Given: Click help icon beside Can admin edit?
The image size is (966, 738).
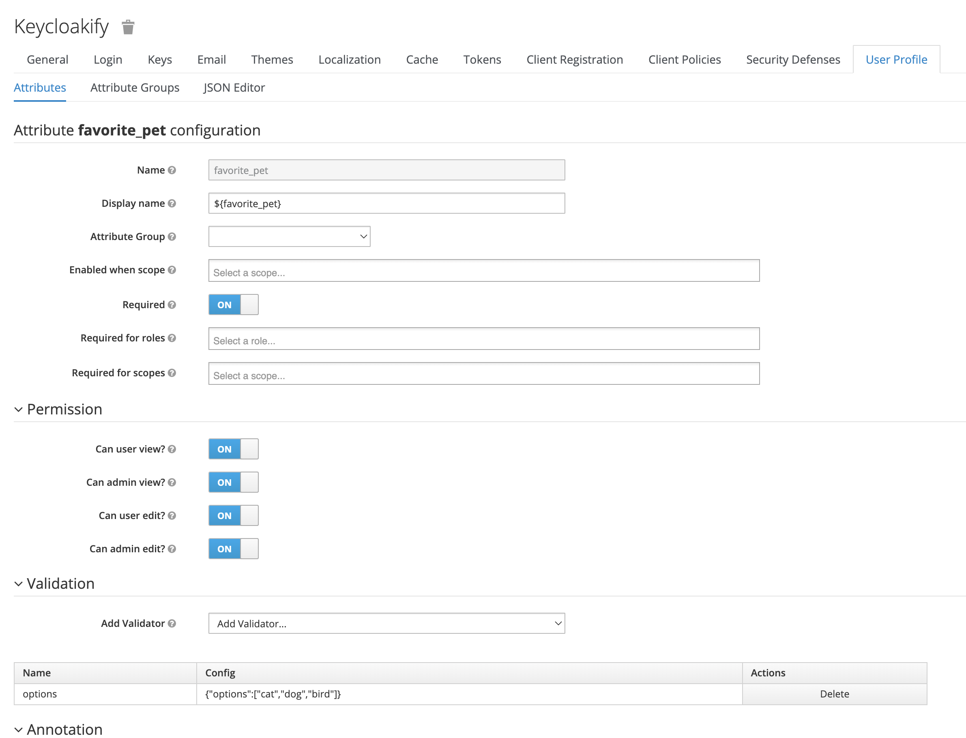Looking at the screenshot, I should click(172, 549).
